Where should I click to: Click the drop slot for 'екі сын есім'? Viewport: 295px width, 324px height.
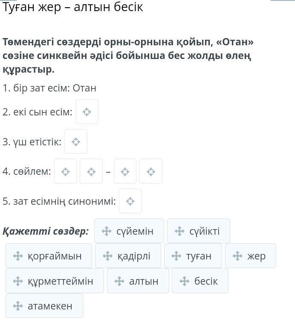pyautogui.click(x=87, y=112)
